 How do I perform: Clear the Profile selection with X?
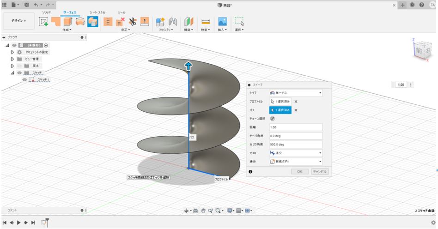(x=296, y=102)
